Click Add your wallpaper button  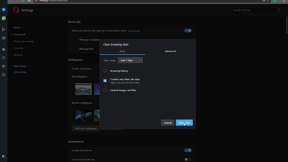pos(85,129)
